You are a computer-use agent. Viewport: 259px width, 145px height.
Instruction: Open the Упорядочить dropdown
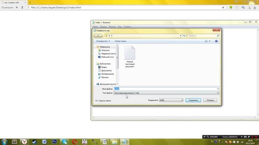(103, 41)
